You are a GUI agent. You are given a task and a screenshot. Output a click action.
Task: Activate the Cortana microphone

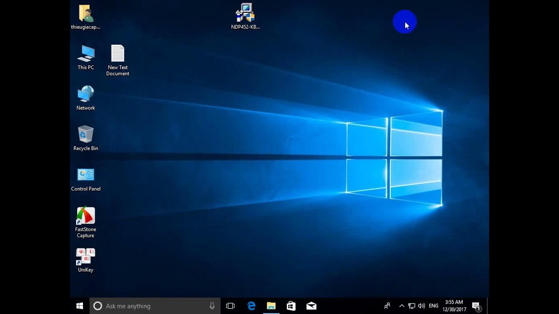point(212,306)
